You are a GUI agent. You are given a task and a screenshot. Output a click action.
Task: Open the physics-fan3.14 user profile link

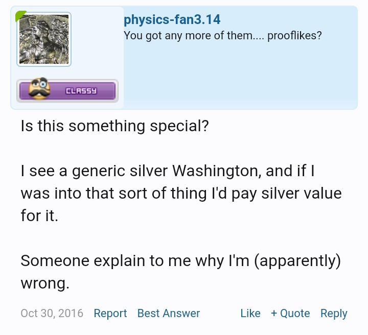pos(172,20)
